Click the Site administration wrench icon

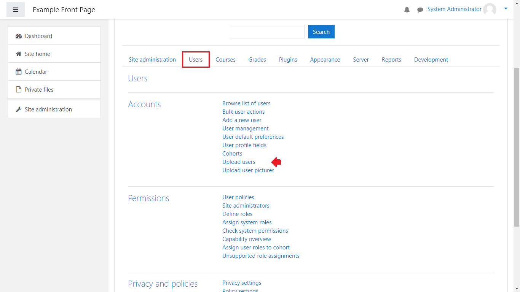19,109
